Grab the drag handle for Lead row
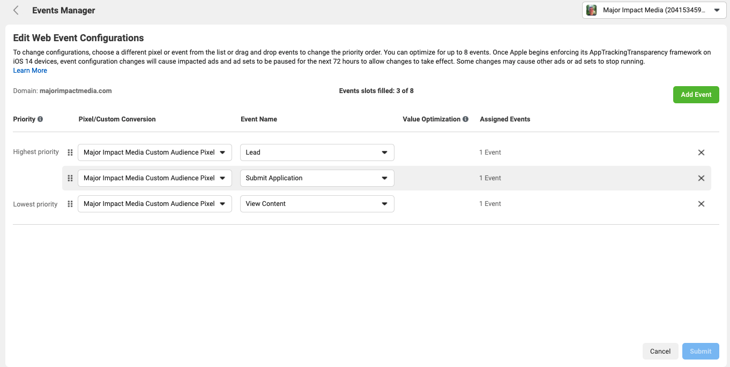 [70, 152]
